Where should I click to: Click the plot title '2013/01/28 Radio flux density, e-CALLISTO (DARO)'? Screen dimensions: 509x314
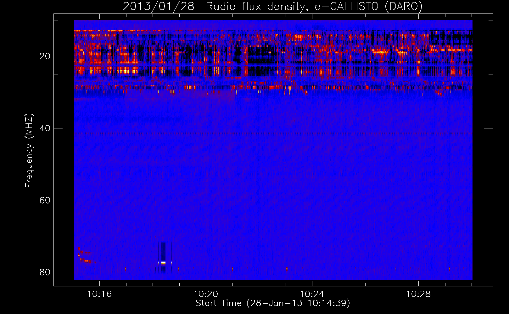(x=273, y=7)
